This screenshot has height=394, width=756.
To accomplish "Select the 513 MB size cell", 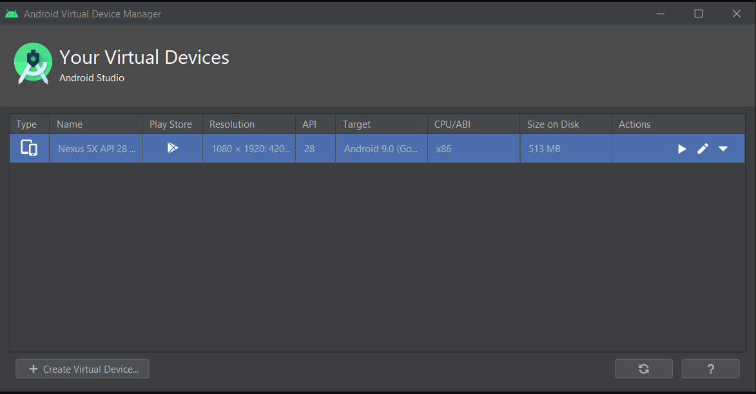I will click(566, 148).
